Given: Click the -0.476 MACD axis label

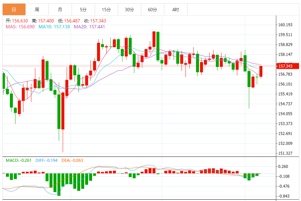Looking at the screenshot, I should click(284, 186).
